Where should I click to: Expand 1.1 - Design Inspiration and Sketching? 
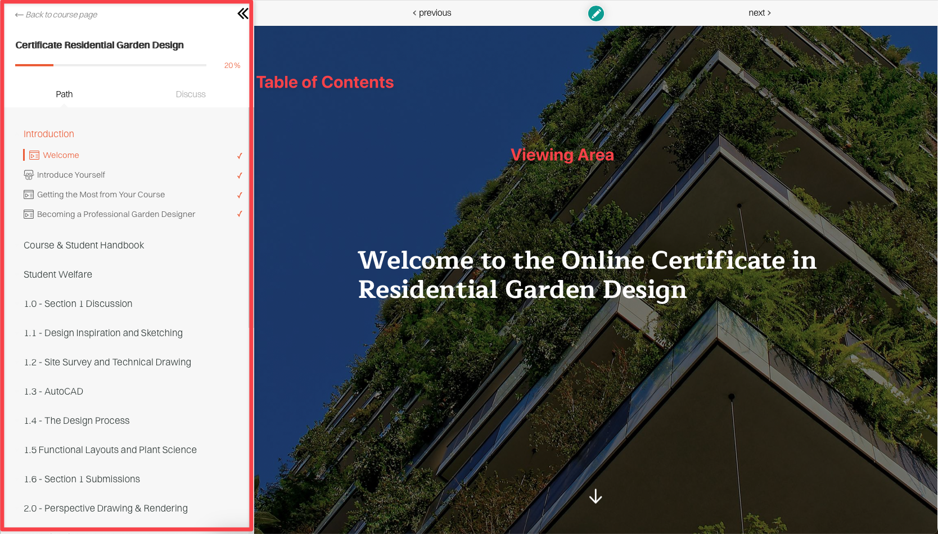coord(103,333)
